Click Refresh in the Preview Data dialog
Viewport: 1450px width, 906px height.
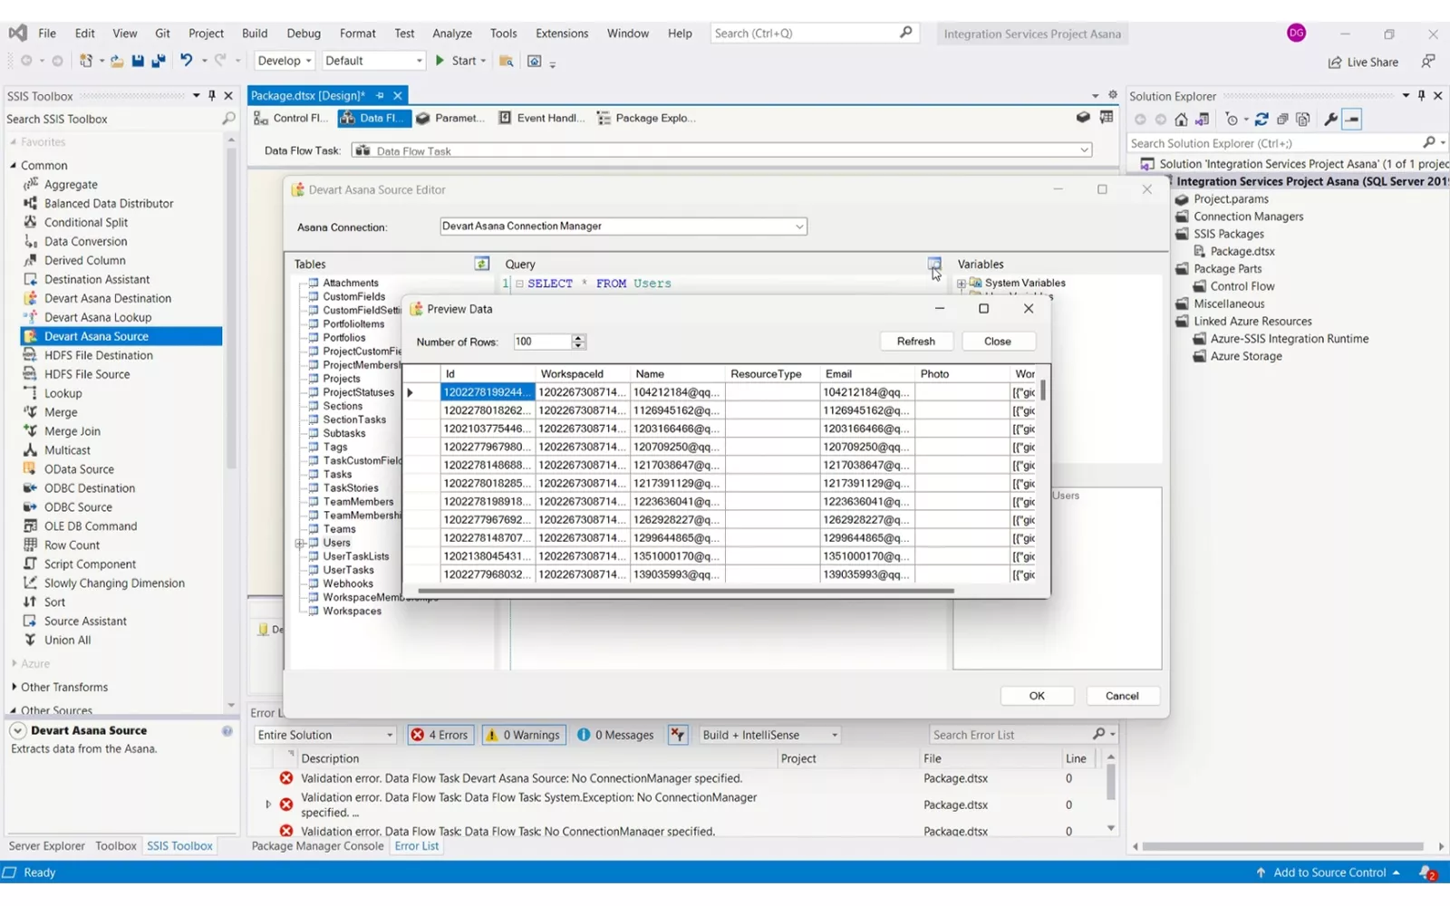tap(915, 342)
